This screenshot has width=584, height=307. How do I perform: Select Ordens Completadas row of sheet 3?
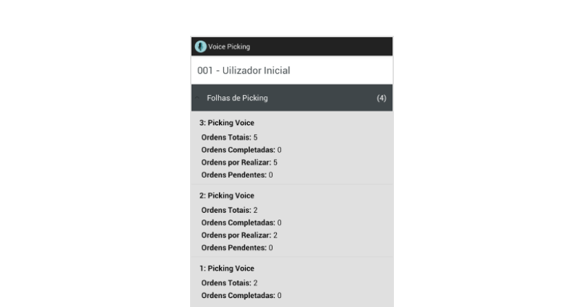coord(241,150)
